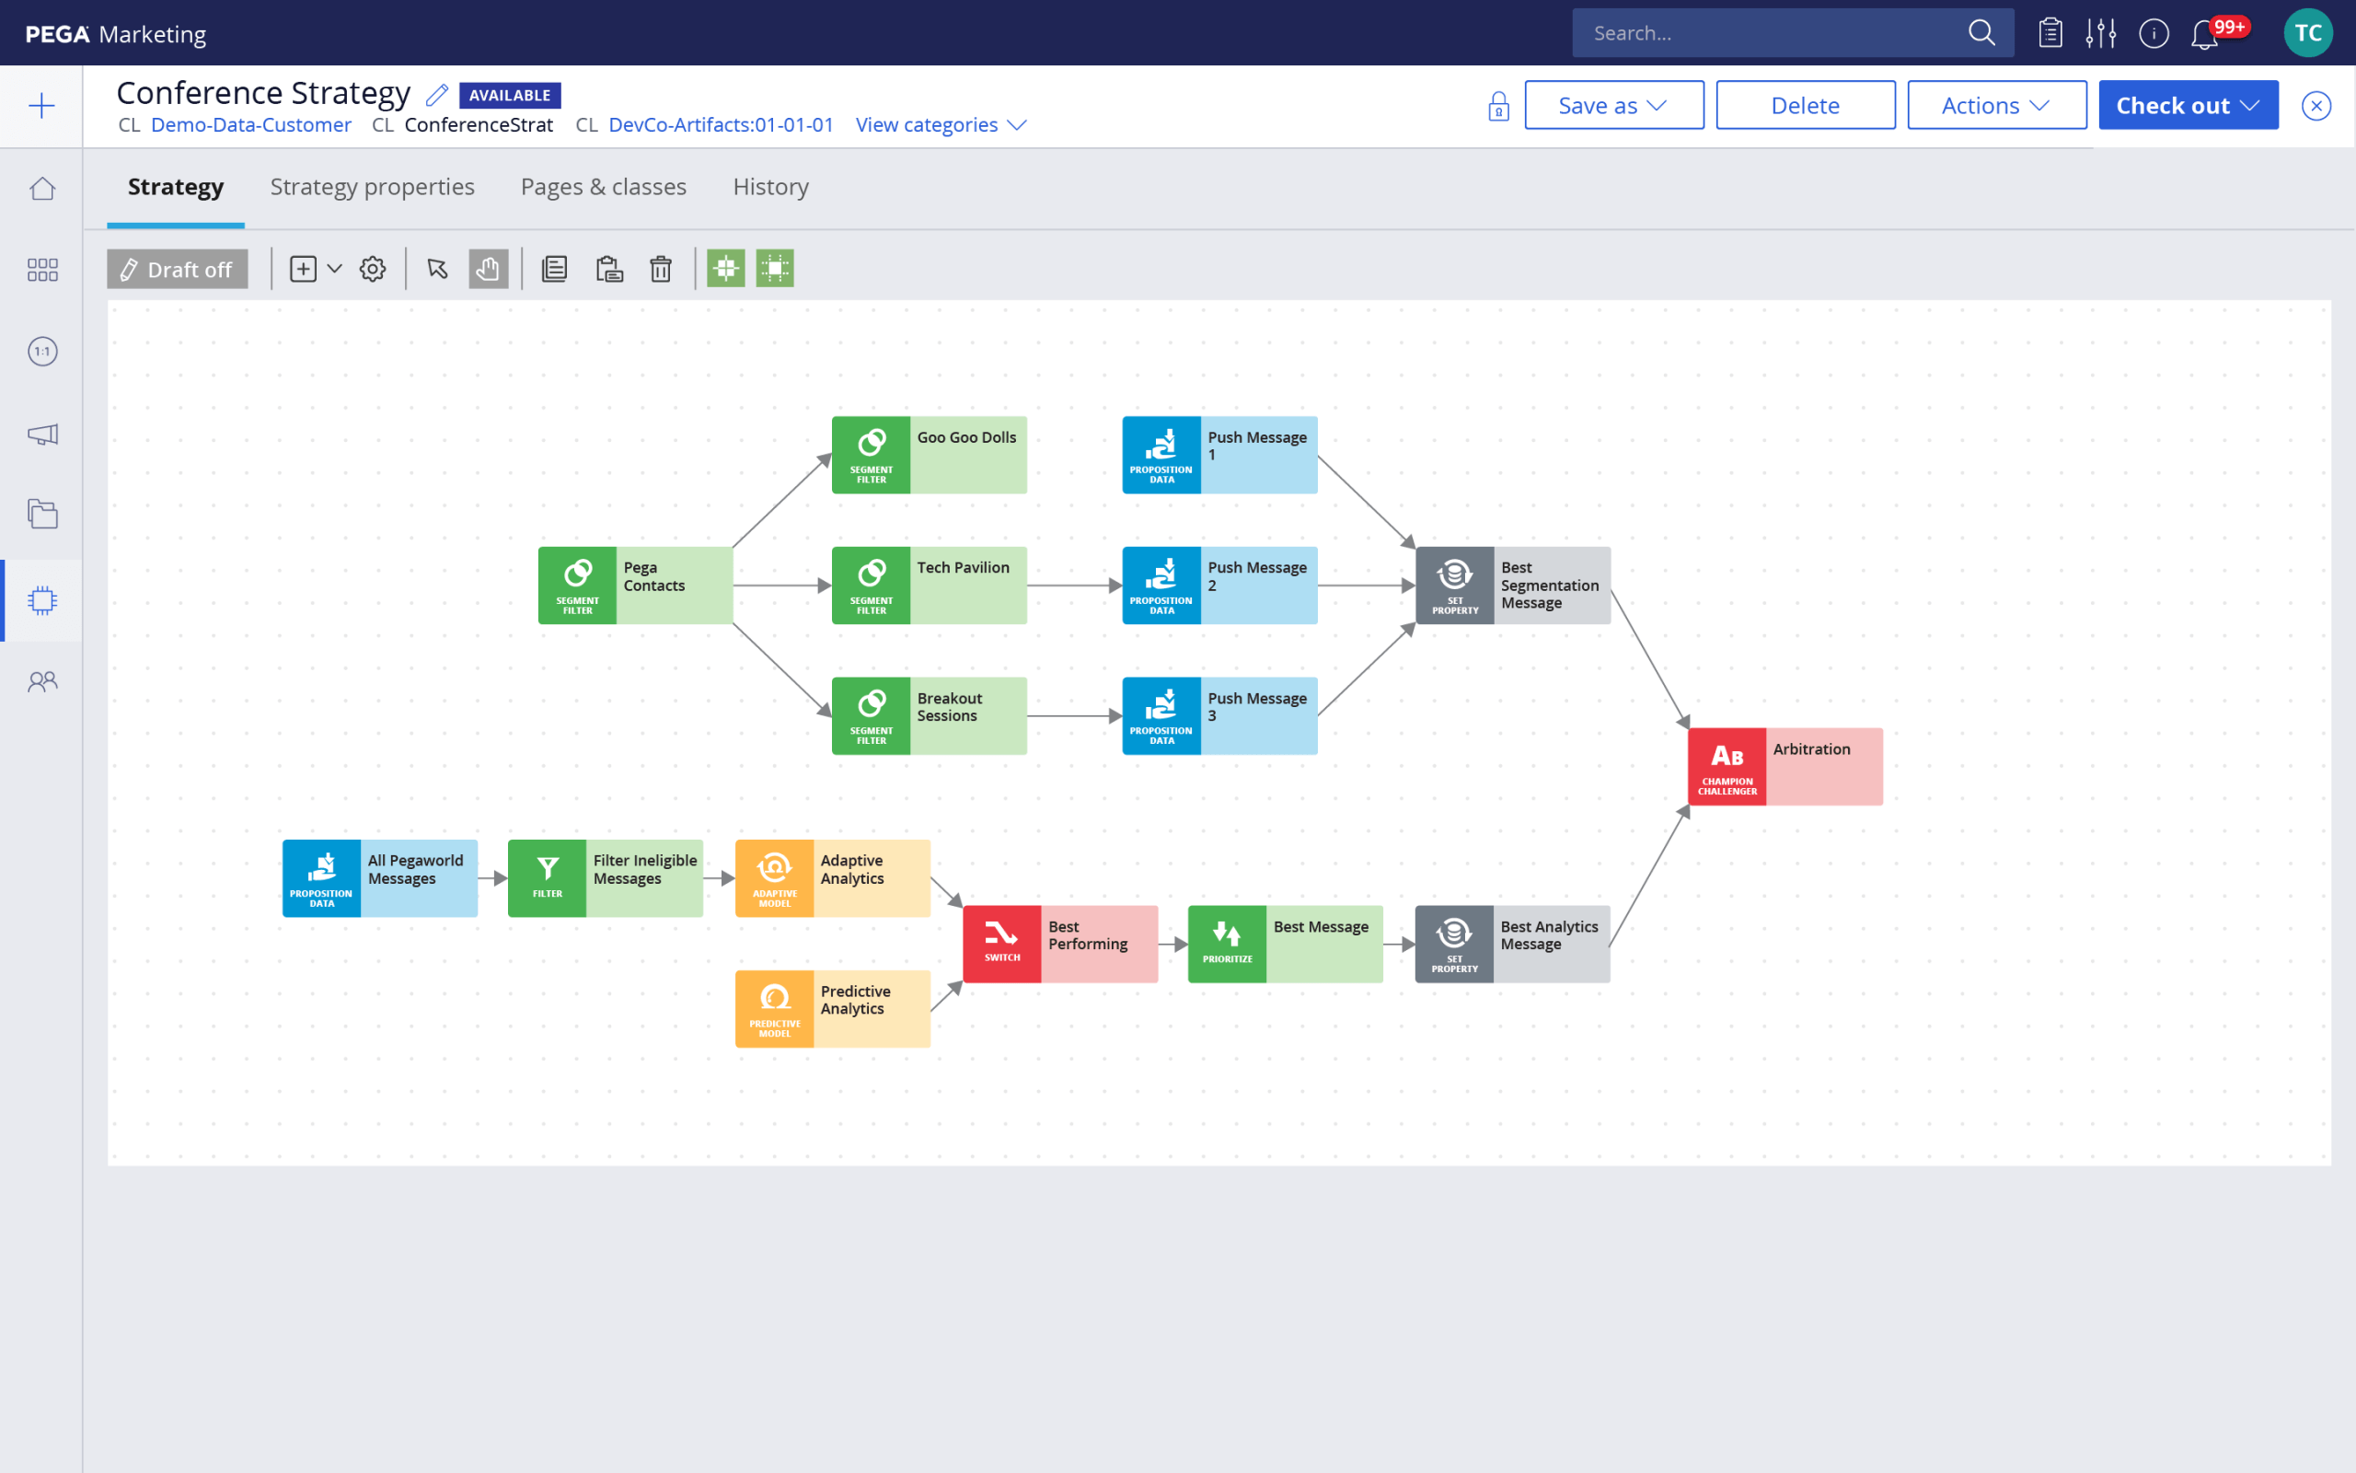
Task: Select the Strategy properties tab
Action: pyautogui.click(x=373, y=187)
